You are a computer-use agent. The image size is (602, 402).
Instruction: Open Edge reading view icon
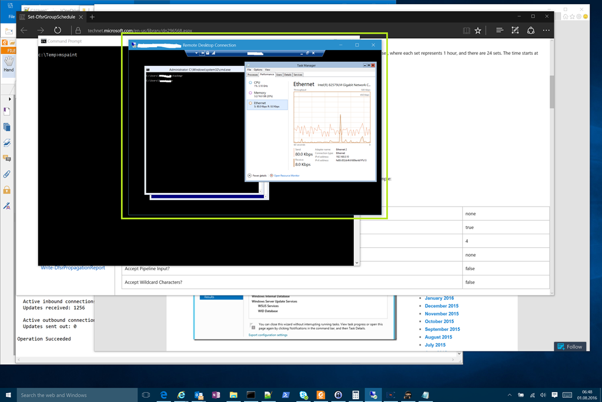coord(466,30)
